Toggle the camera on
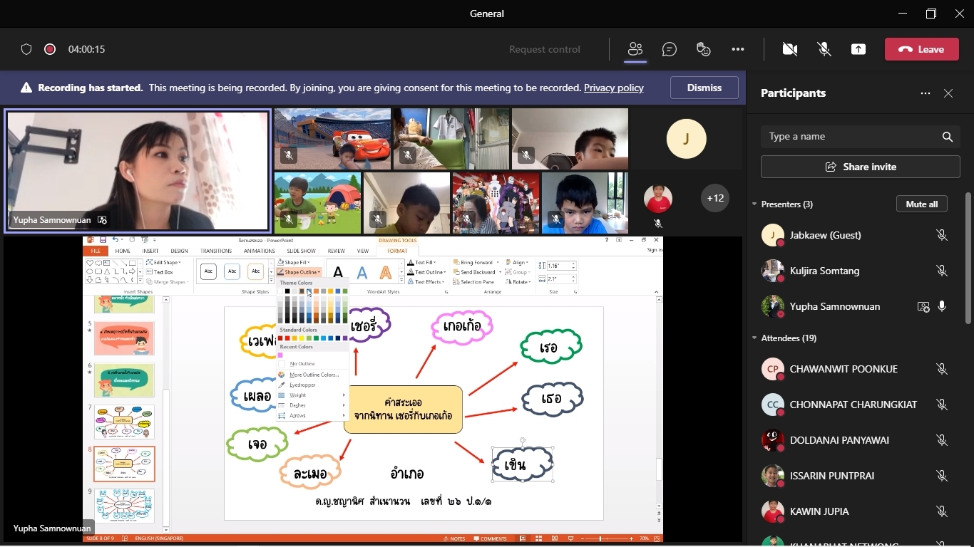The height and width of the screenshot is (547, 974). point(789,49)
